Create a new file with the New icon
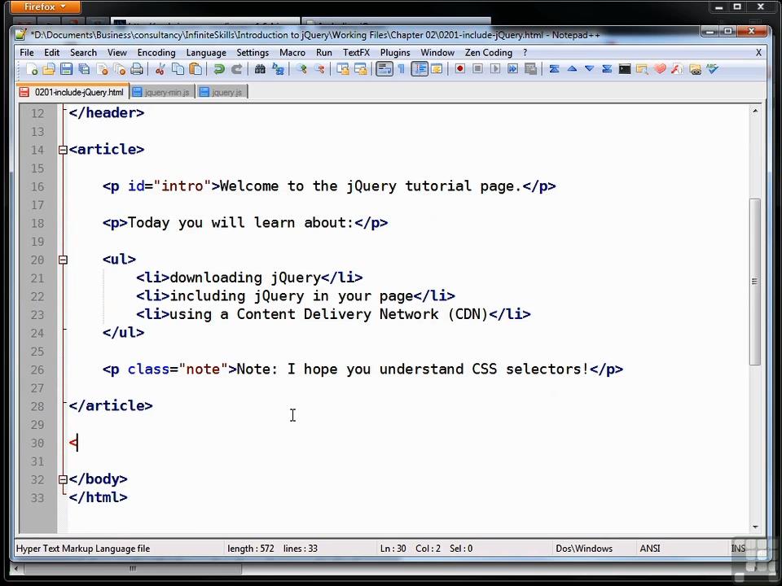 point(32,69)
